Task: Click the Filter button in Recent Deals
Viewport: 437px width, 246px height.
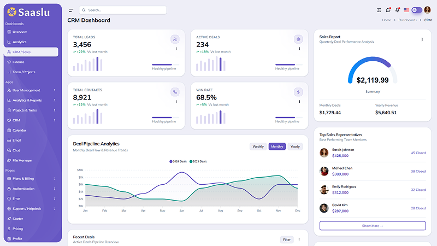Action: [x=287, y=240]
